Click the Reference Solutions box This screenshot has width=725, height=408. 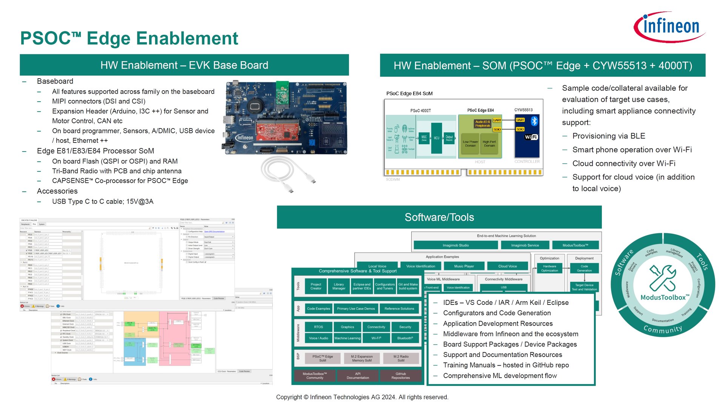point(399,309)
